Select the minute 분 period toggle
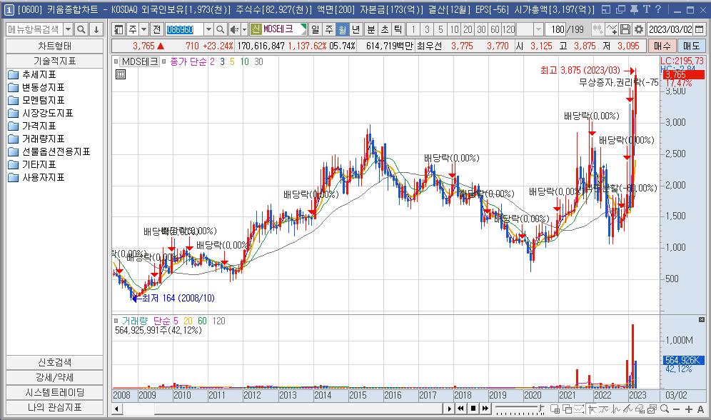The height and width of the screenshot is (420, 711). [x=371, y=30]
